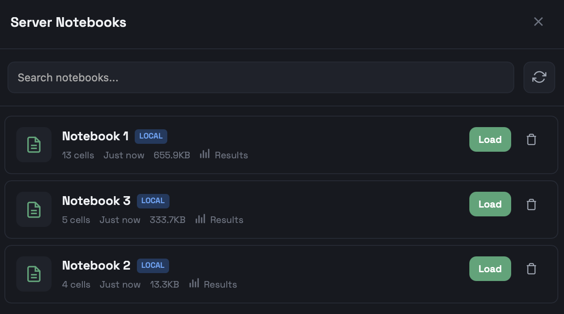Load Notebook 1
Screen dimensions: 564x314
pyautogui.click(x=490, y=139)
